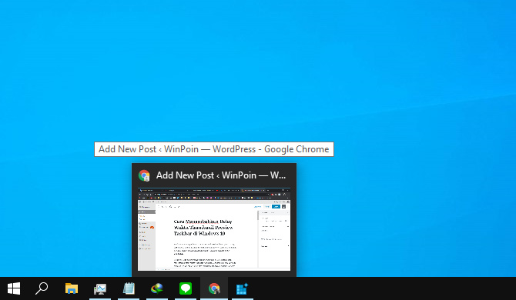Open the LINE messenger taskbar icon
Screen dimensions: 516x300
[x=186, y=288]
